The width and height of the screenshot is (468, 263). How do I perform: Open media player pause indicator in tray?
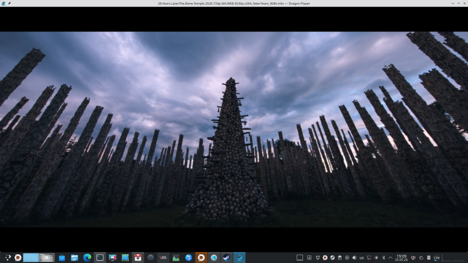347,258
